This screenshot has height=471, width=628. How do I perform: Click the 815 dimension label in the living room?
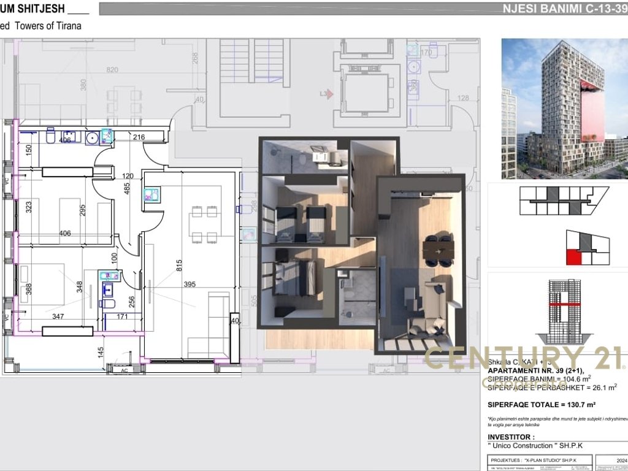coord(179,266)
